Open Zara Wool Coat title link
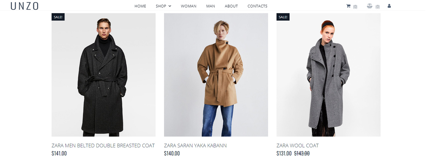This screenshot has height=157, width=427. pos(298,145)
